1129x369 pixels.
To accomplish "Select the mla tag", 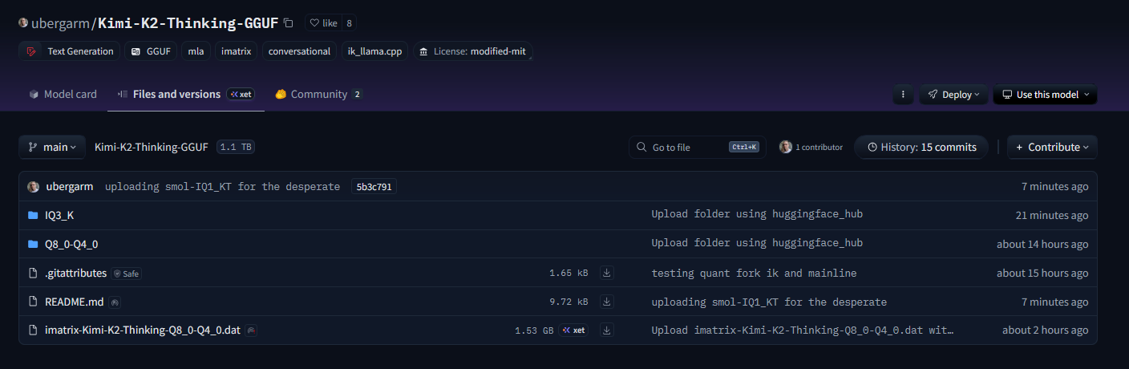I will (196, 51).
